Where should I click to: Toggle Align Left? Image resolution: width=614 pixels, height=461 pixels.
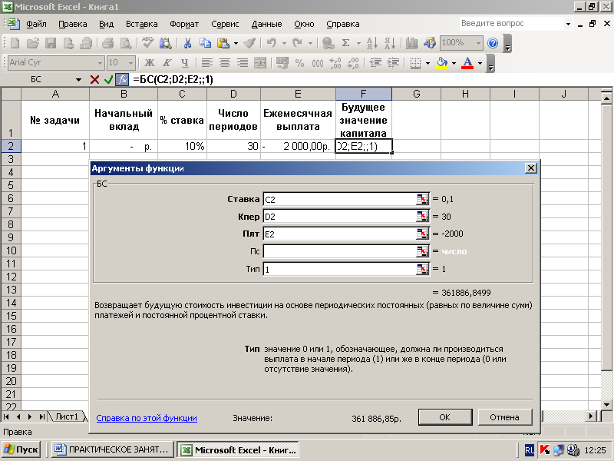pyautogui.click(x=206, y=63)
